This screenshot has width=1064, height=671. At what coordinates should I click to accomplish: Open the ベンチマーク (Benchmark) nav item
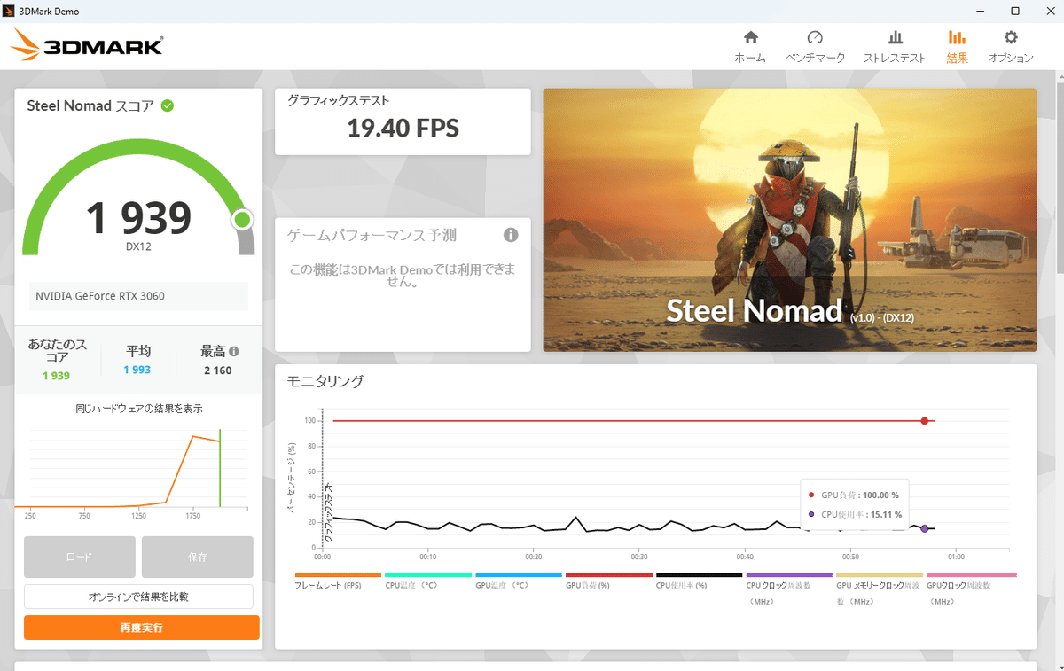[x=815, y=47]
